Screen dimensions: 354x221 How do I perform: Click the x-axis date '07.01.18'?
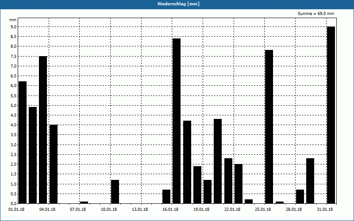pos(78,210)
